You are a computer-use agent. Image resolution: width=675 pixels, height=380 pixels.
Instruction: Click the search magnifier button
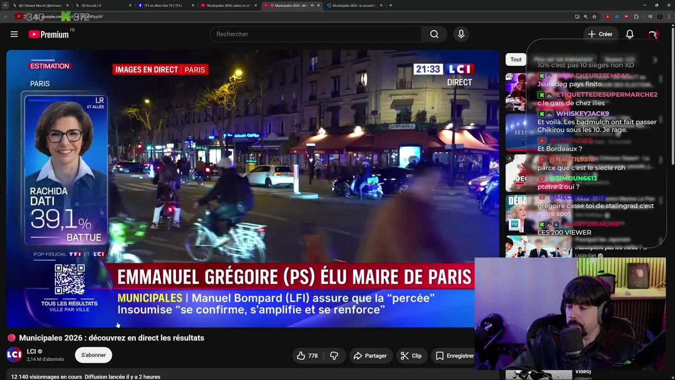pyautogui.click(x=434, y=34)
